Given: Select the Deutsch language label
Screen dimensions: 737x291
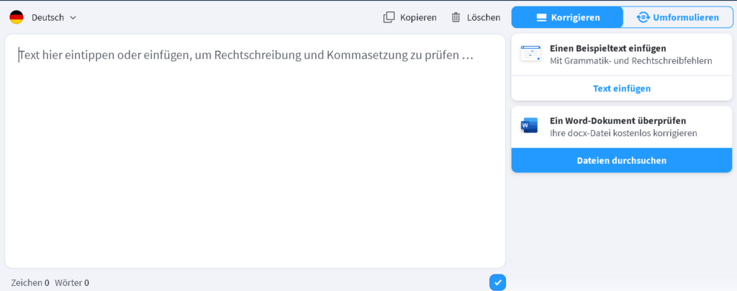Looking at the screenshot, I should [x=48, y=17].
